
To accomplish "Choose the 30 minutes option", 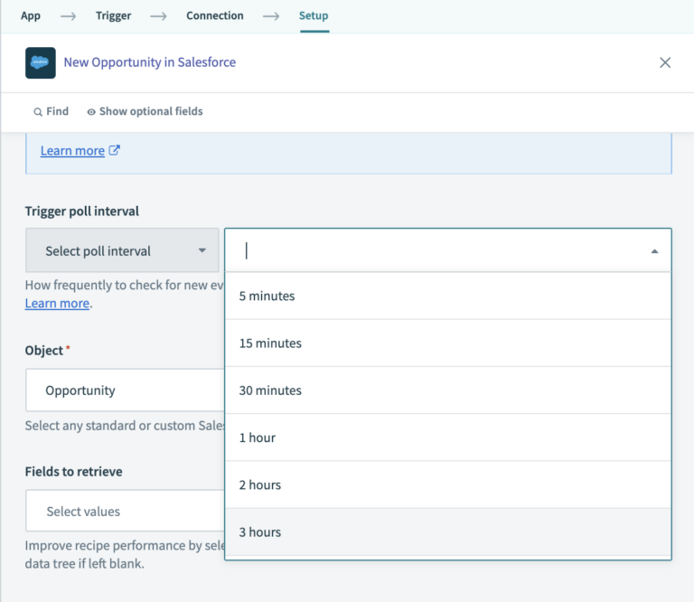I will point(448,390).
